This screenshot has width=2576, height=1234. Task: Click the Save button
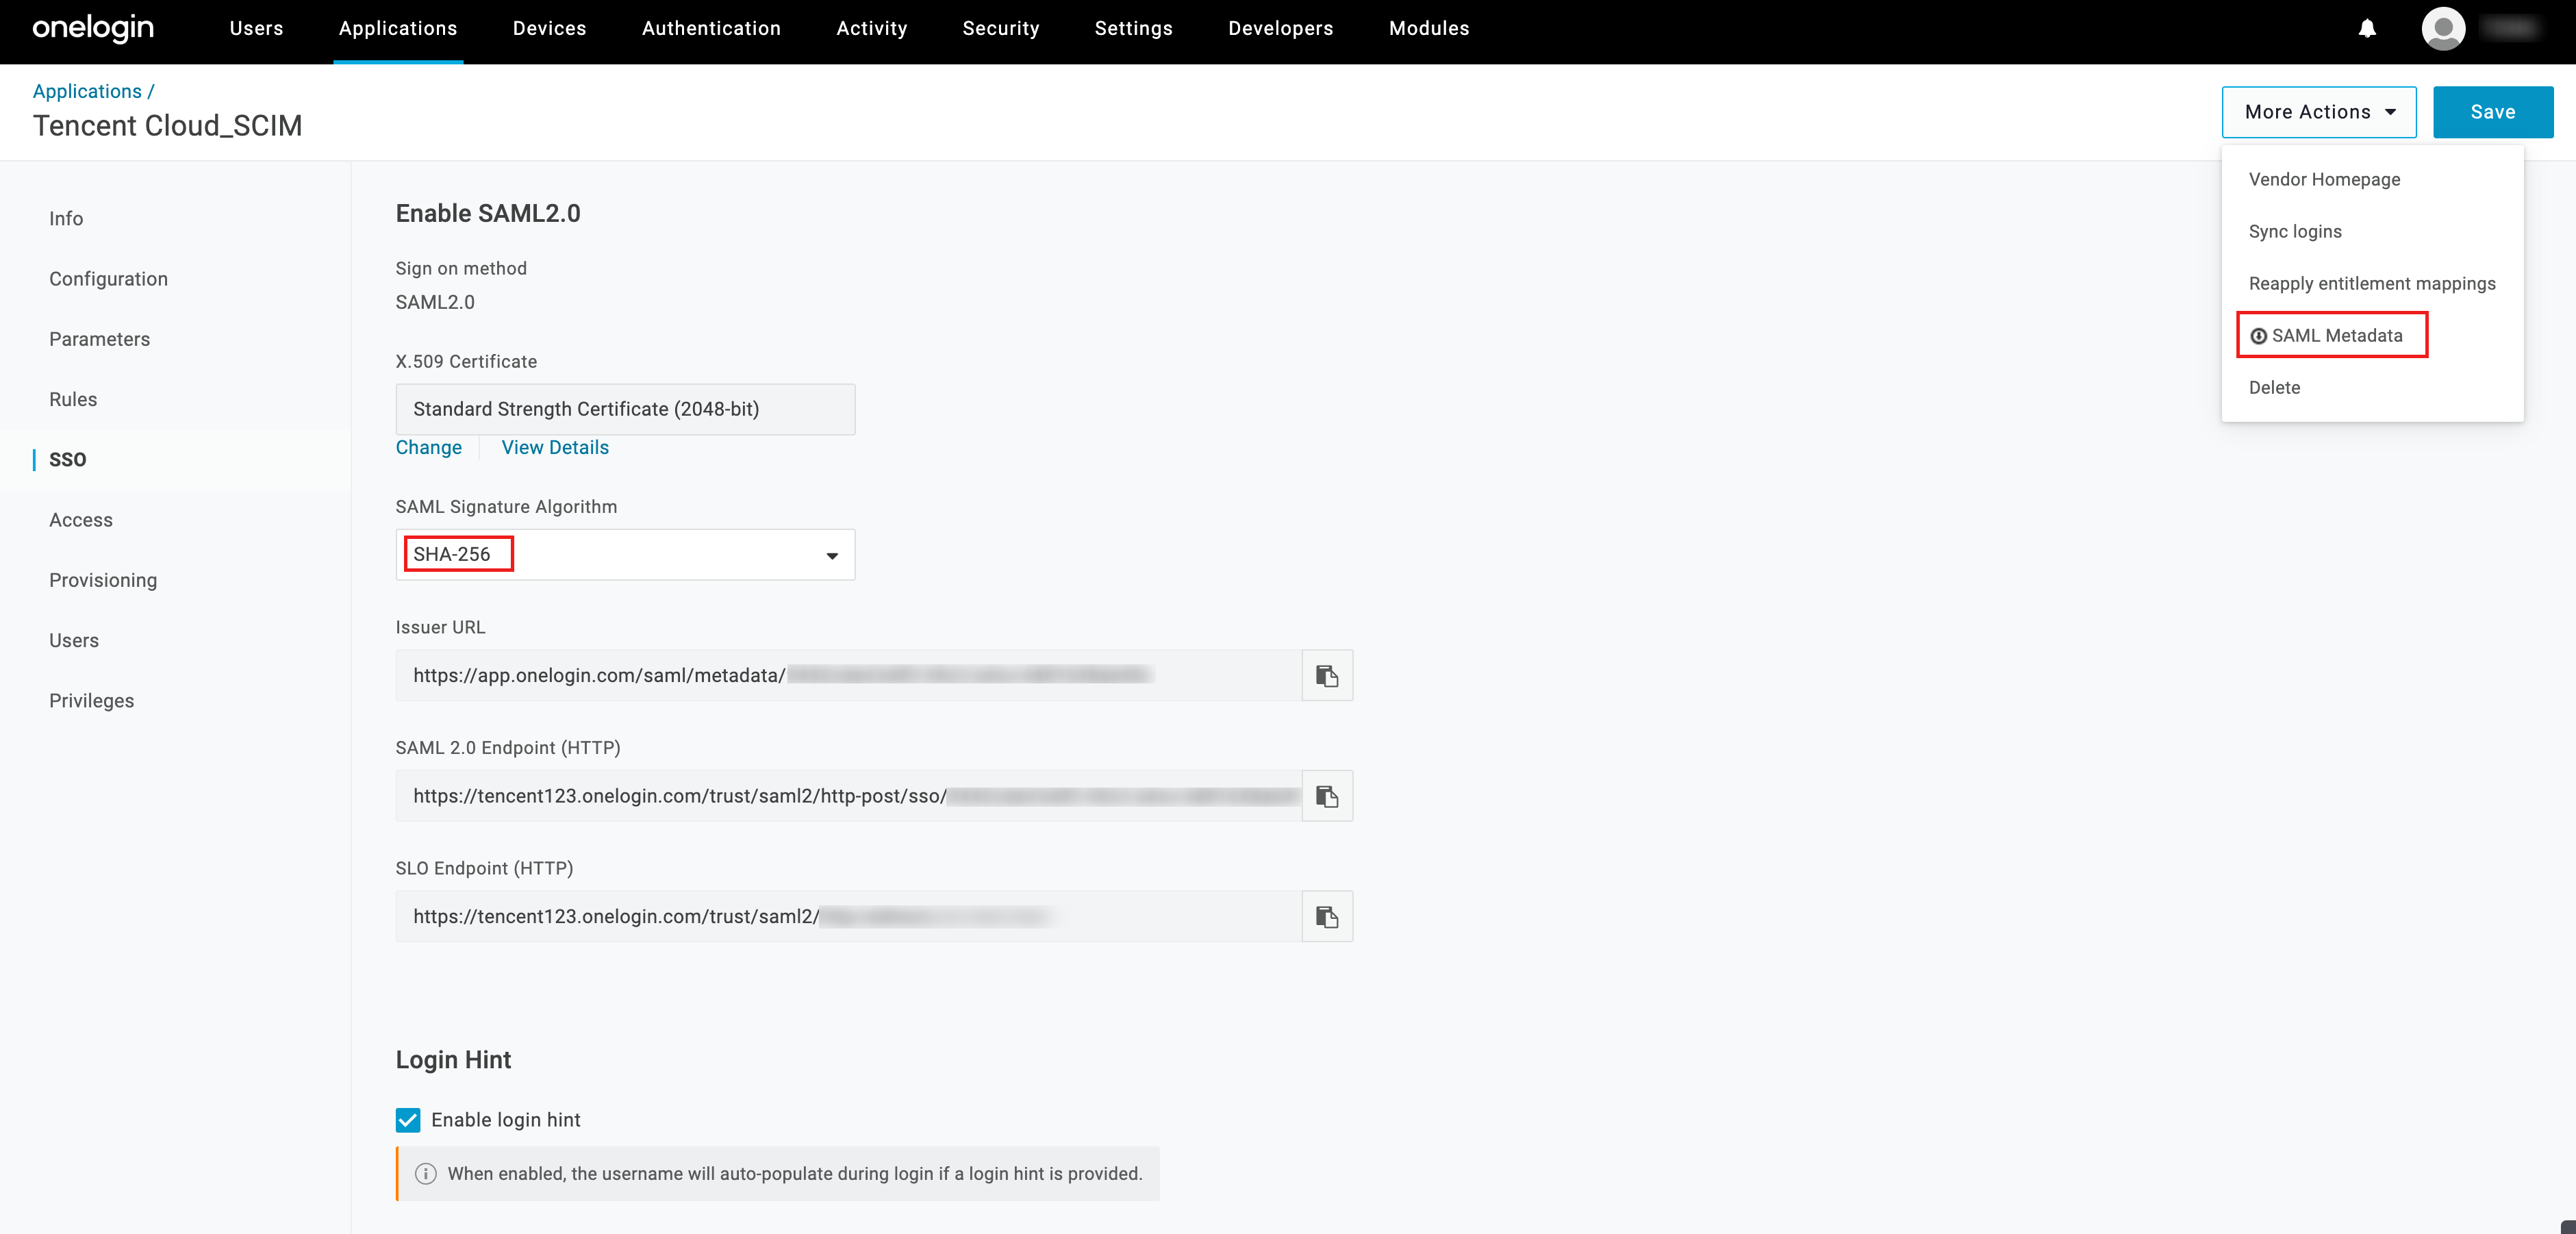coord(2492,112)
